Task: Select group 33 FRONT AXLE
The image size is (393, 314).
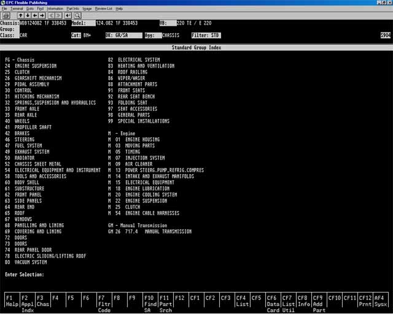Action: pos(22,109)
